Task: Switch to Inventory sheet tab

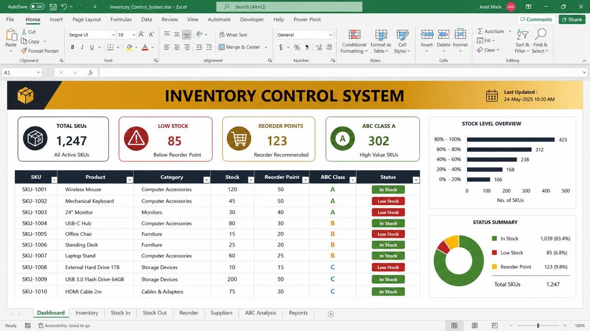Action: pos(87,313)
